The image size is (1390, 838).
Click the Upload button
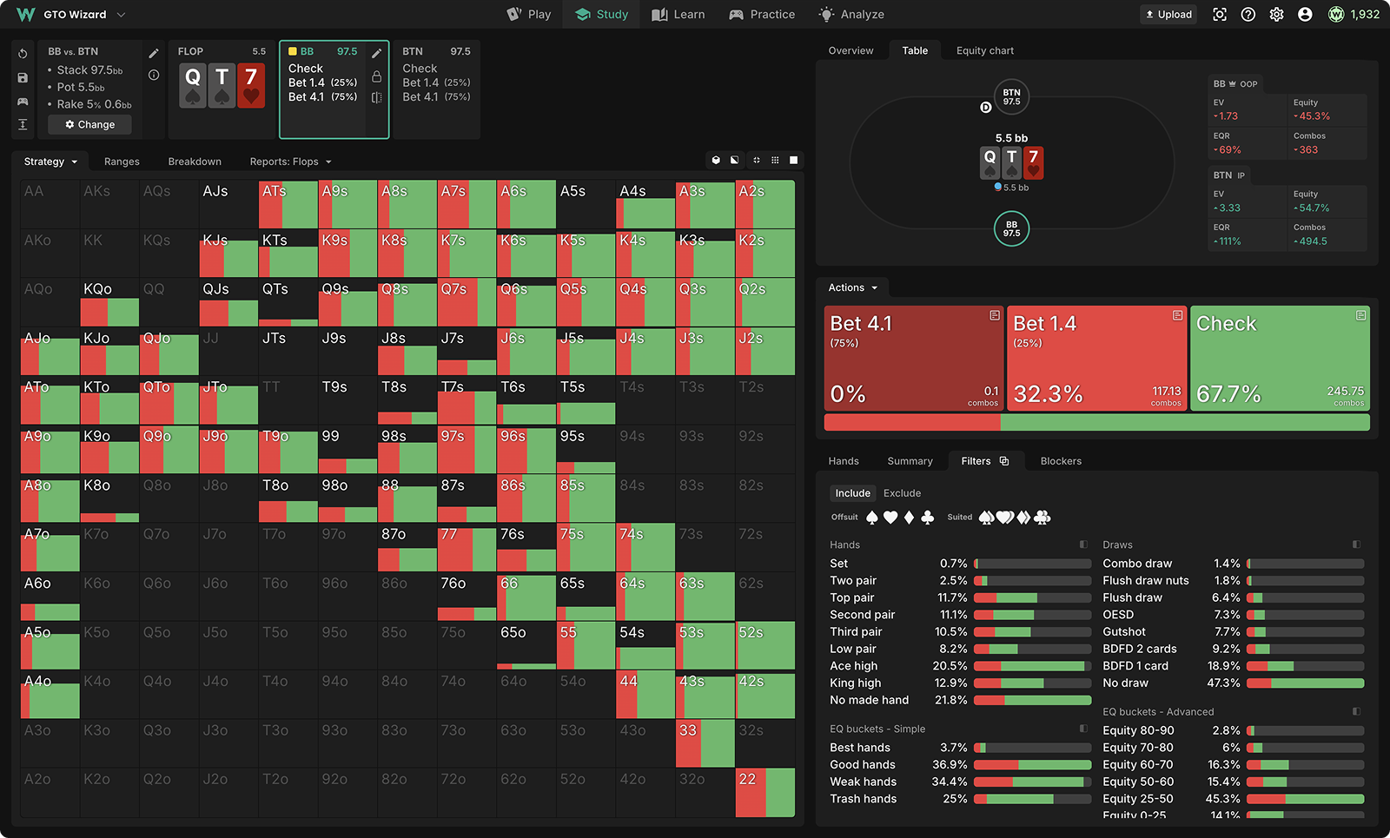pos(1168,15)
